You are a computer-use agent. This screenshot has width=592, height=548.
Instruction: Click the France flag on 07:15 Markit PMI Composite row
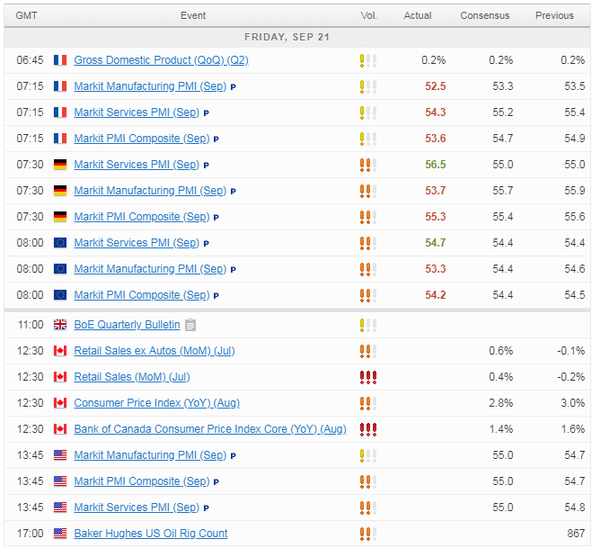point(60,139)
